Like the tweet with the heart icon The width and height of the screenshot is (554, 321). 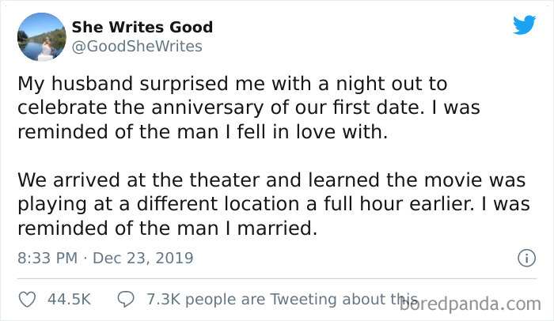pos(27,300)
